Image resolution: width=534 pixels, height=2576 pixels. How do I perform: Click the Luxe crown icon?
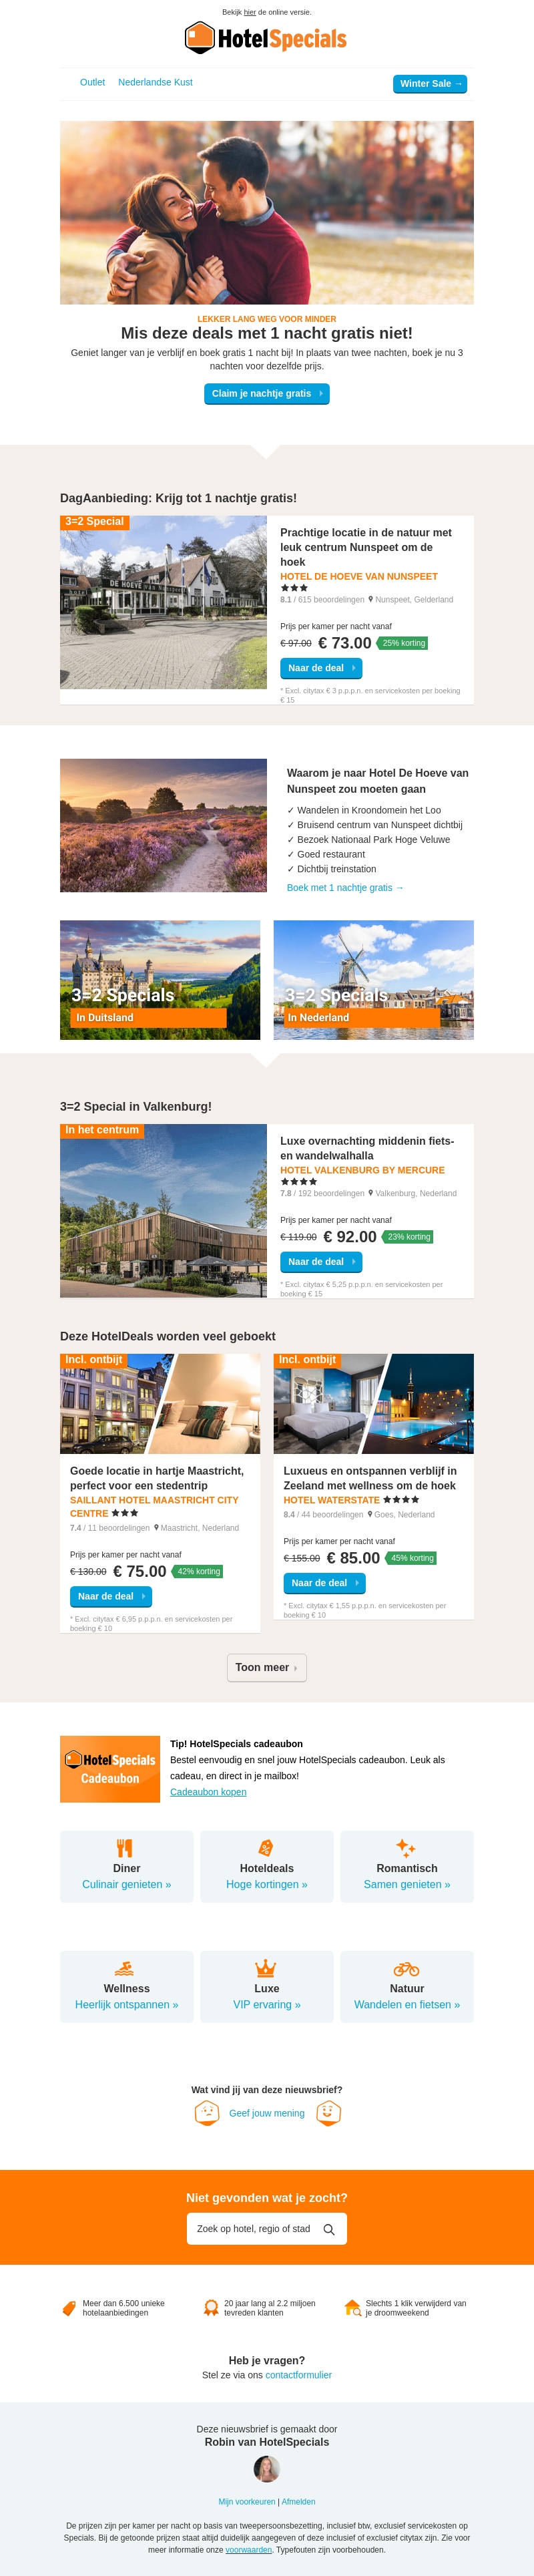click(x=266, y=1968)
